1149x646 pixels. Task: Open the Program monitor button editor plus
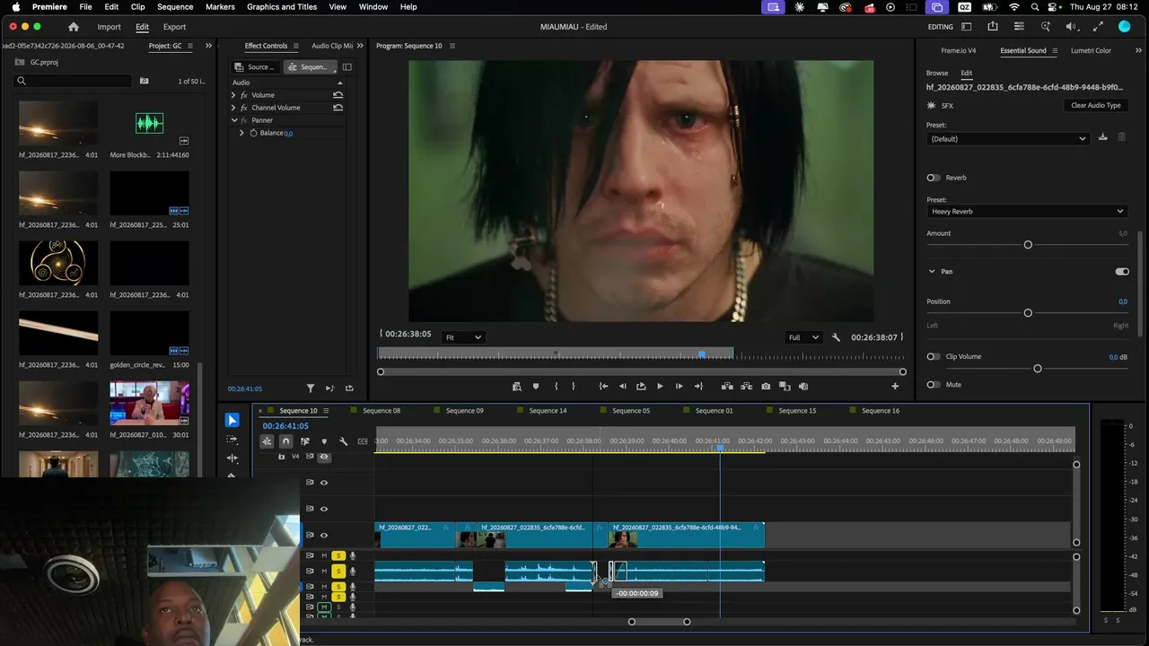click(x=895, y=387)
